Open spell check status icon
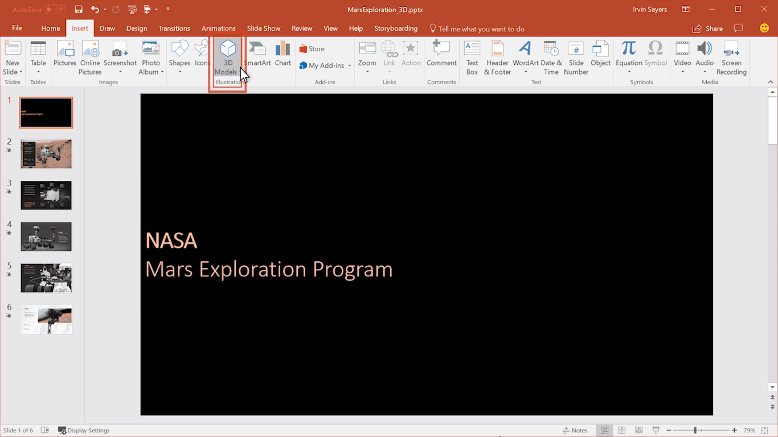The image size is (778, 437). pos(45,431)
